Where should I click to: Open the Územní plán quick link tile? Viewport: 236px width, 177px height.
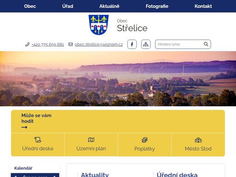[91, 145]
